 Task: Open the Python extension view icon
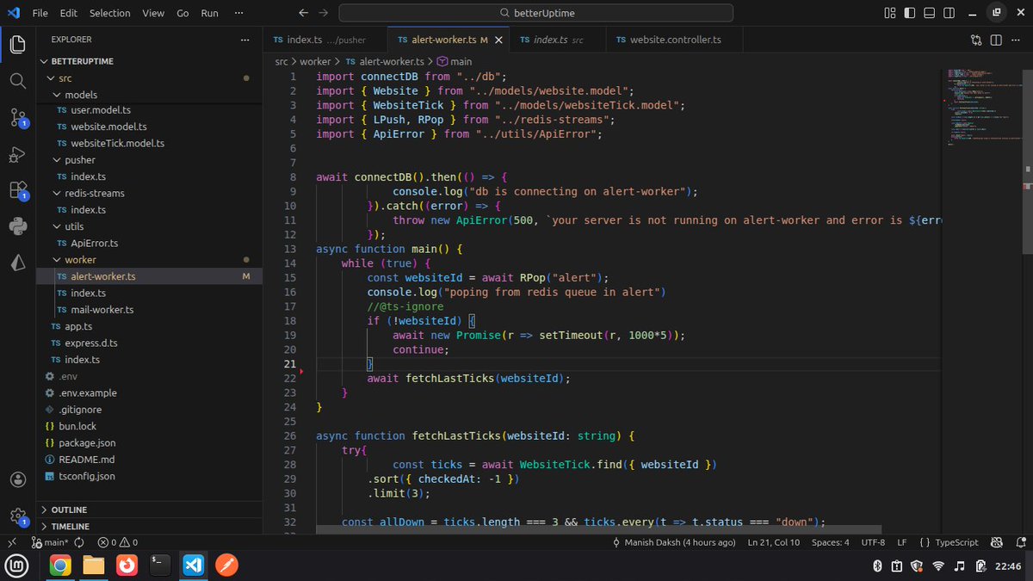tap(17, 227)
